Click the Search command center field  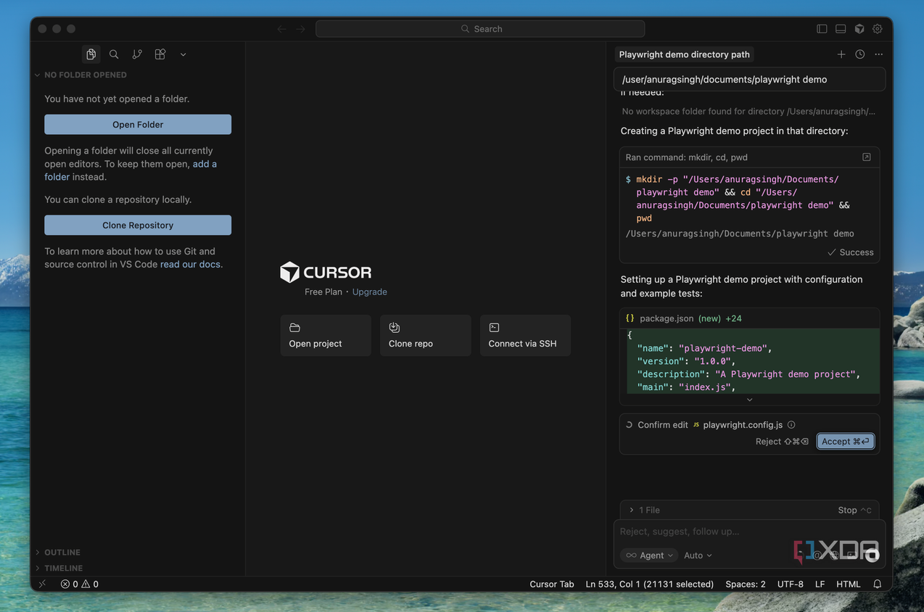click(480, 29)
